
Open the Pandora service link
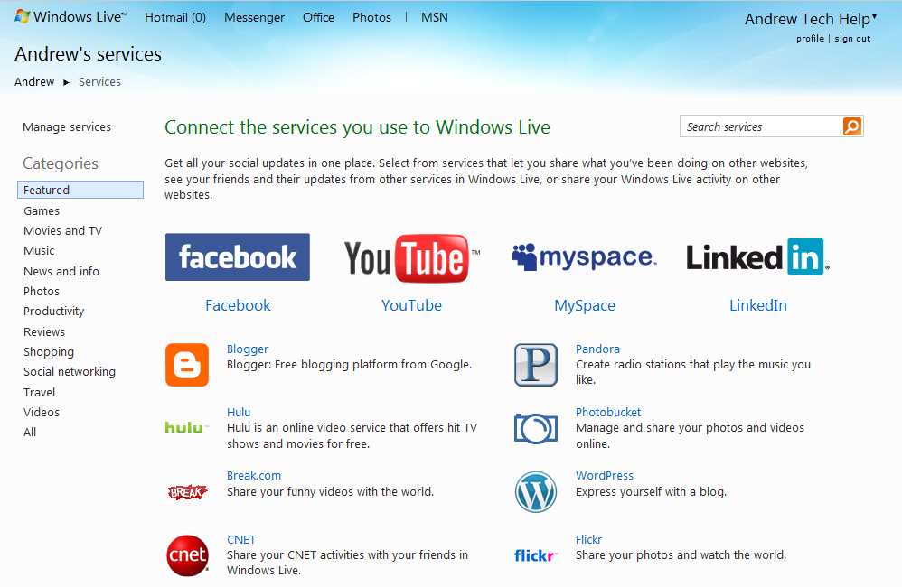pyautogui.click(x=597, y=349)
